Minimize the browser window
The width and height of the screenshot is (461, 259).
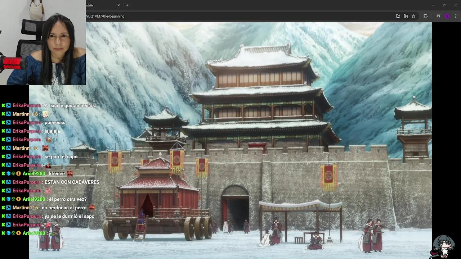click(433, 5)
